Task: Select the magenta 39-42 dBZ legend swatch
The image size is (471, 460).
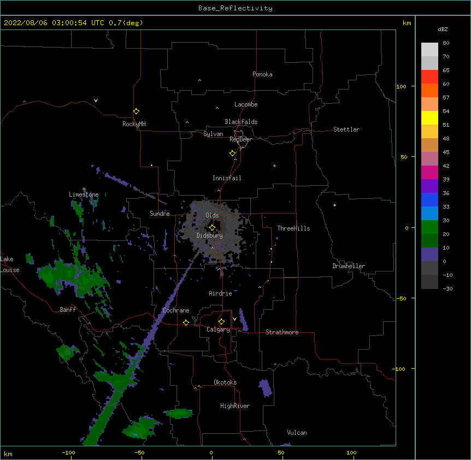Action: (429, 172)
